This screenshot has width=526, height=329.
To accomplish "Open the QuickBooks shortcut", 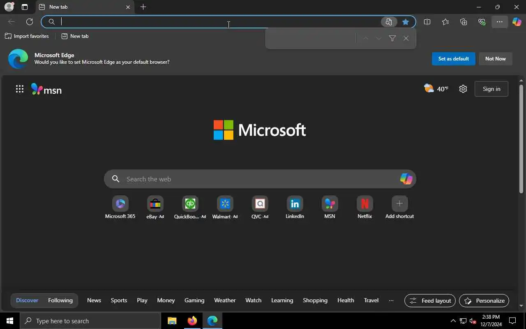I will click(190, 207).
